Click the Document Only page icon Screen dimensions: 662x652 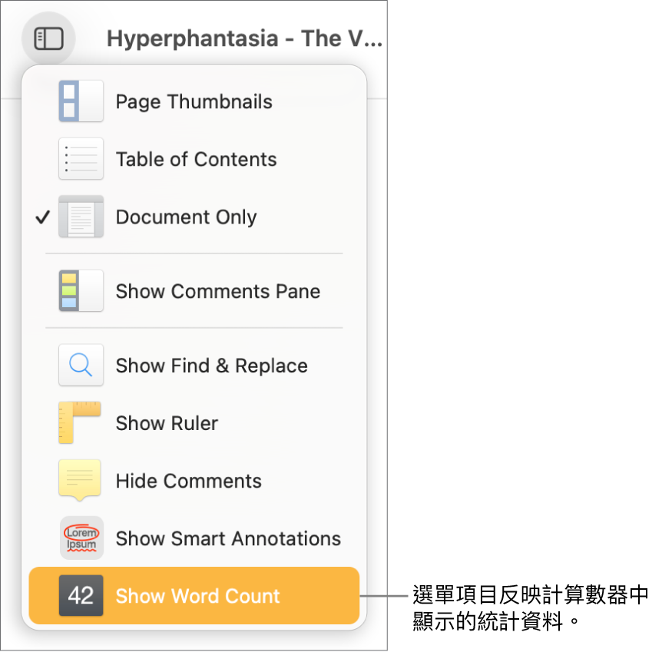pyautogui.click(x=81, y=217)
